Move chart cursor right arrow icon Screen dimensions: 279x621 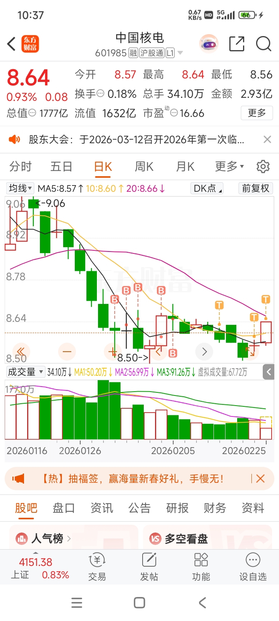coord(204,352)
